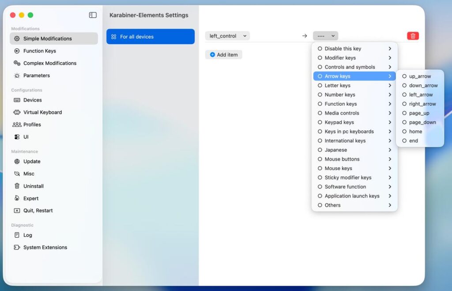Select the up_arrow radio option
Image resolution: width=452 pixels, height=291 pixels.
tap(419, 76)
